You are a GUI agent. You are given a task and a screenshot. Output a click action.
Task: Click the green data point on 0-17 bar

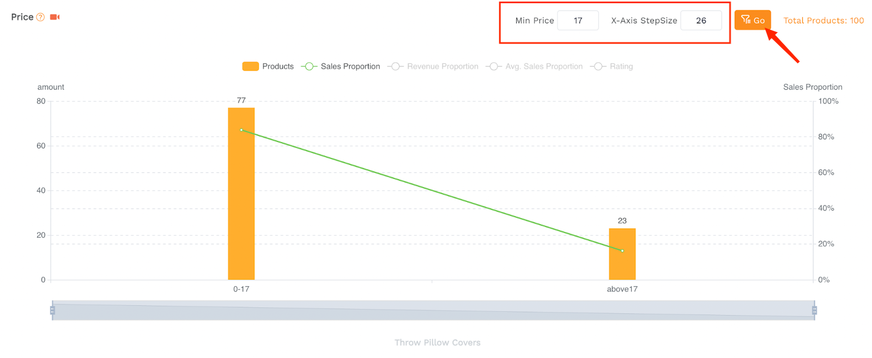pyautogui.click(x=241, y=130)
